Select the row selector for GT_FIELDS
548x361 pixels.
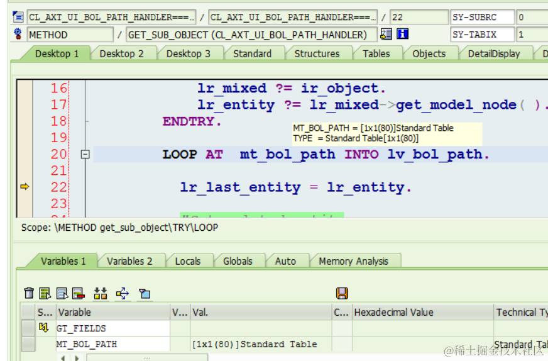point(28,328)
